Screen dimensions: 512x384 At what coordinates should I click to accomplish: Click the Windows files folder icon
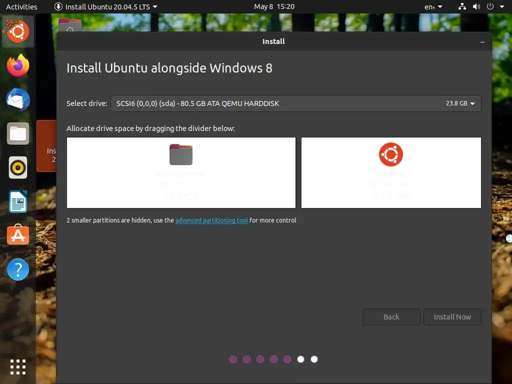[181, 154]
